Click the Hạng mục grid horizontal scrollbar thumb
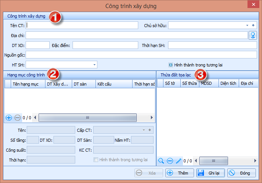The image size is (262, 183). pos(87,118)
